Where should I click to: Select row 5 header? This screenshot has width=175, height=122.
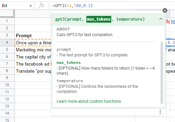[7, 50]
